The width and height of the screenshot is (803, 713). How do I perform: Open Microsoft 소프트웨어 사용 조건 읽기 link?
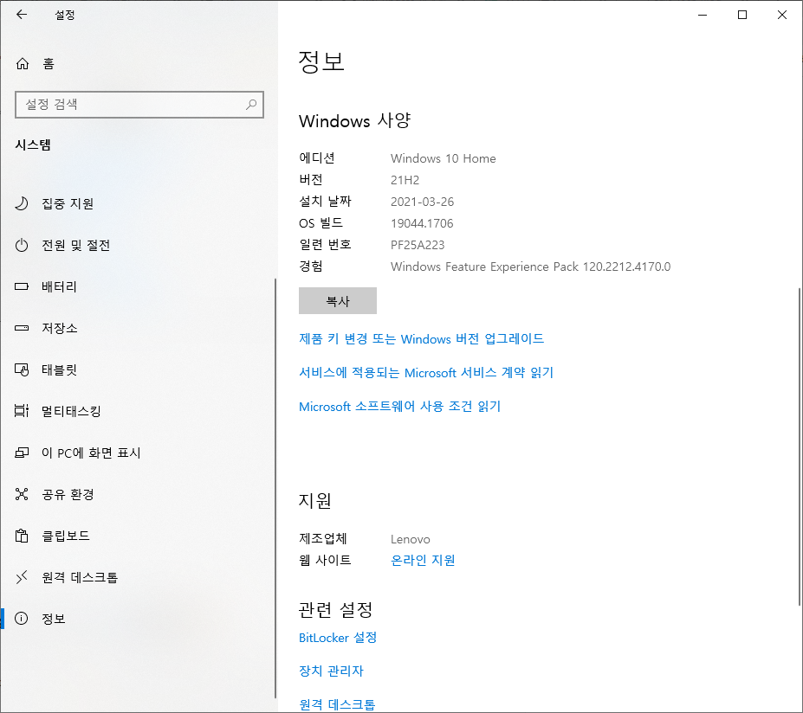[399, 406]
